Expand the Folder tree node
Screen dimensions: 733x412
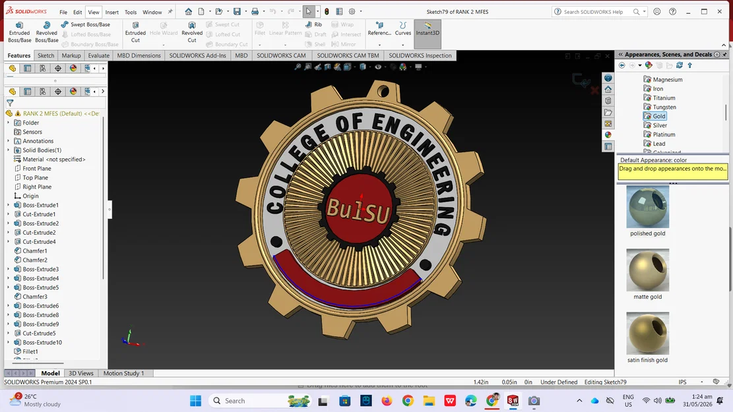(8, 123)
